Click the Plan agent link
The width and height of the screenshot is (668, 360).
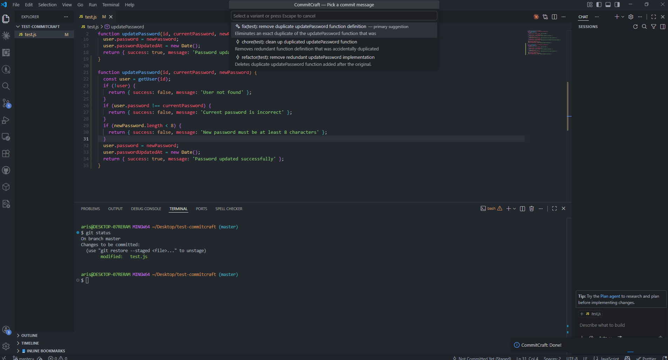pos(610,296)
